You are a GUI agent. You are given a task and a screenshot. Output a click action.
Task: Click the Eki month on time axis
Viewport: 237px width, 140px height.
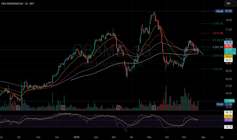click(19, 137)
